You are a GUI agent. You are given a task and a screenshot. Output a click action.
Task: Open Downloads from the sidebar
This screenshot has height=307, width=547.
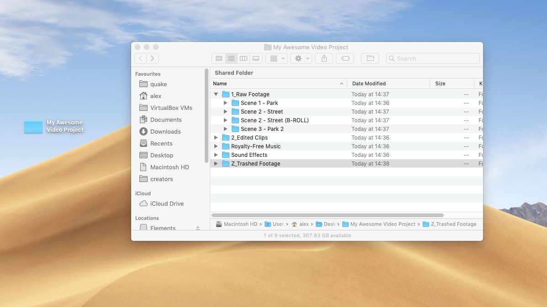[x=165, y=131]
